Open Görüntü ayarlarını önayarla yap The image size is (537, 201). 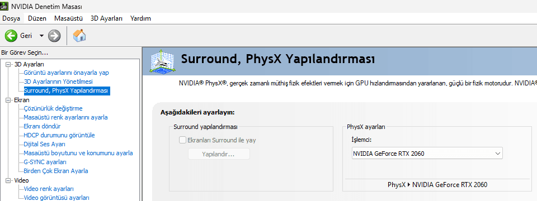click(67, 73)
